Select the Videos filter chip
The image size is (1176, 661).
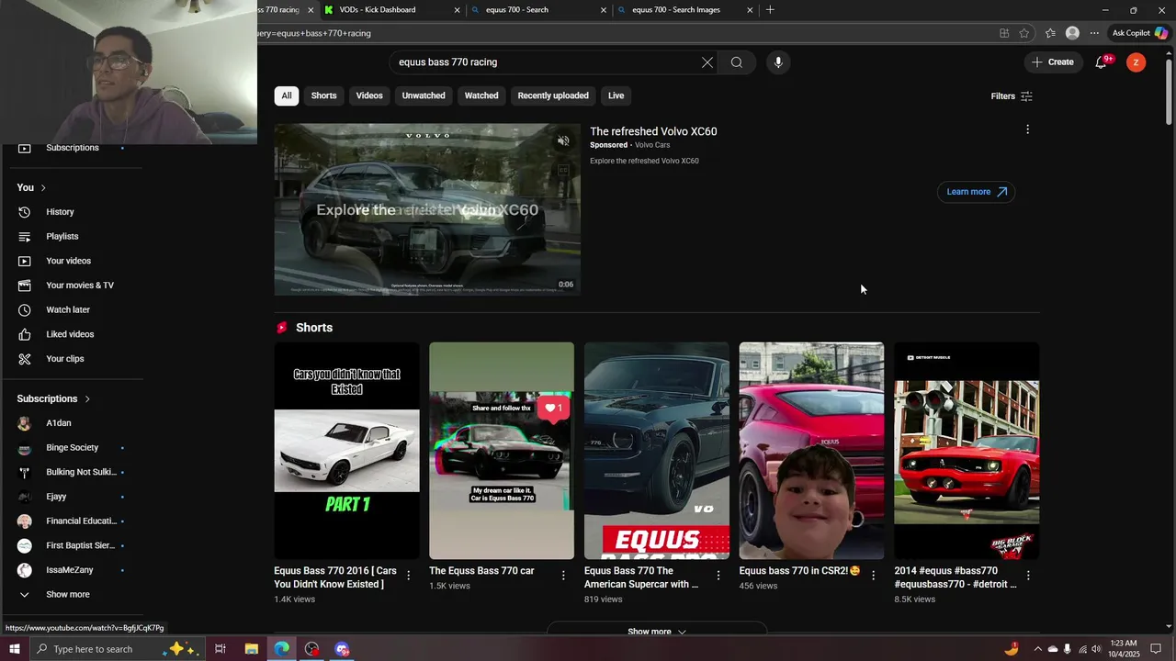point(369,95)
